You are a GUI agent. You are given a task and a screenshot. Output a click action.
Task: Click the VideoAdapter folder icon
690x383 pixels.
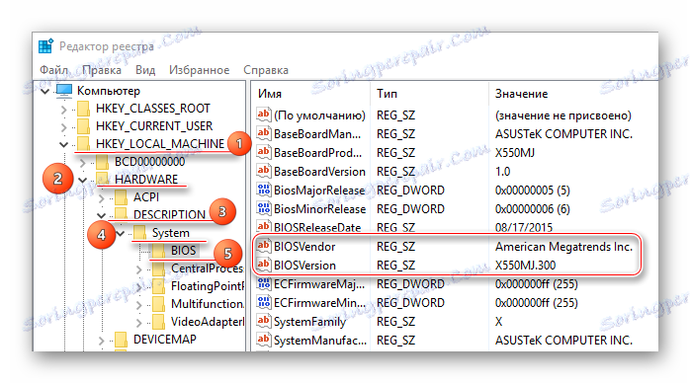tap(159, 322)
